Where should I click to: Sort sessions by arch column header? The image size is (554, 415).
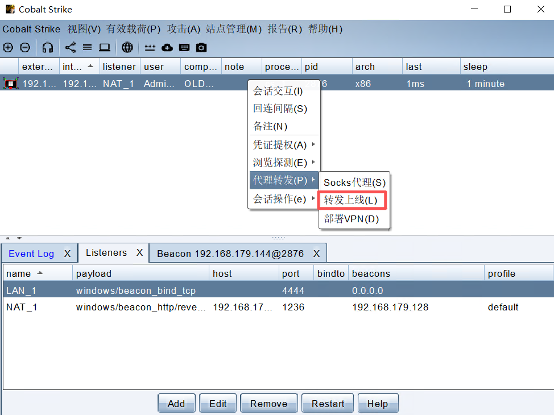pos(377,67)
